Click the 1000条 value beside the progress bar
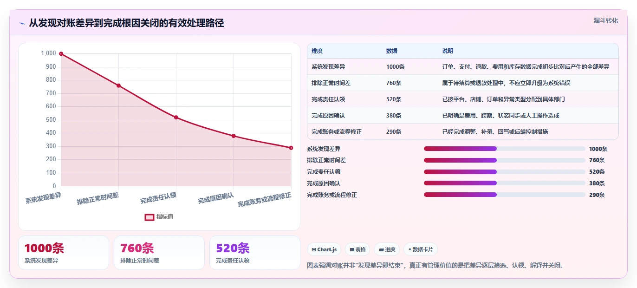Screen dimensions: 637x288 pyautogui.click(x=598, y=149)
